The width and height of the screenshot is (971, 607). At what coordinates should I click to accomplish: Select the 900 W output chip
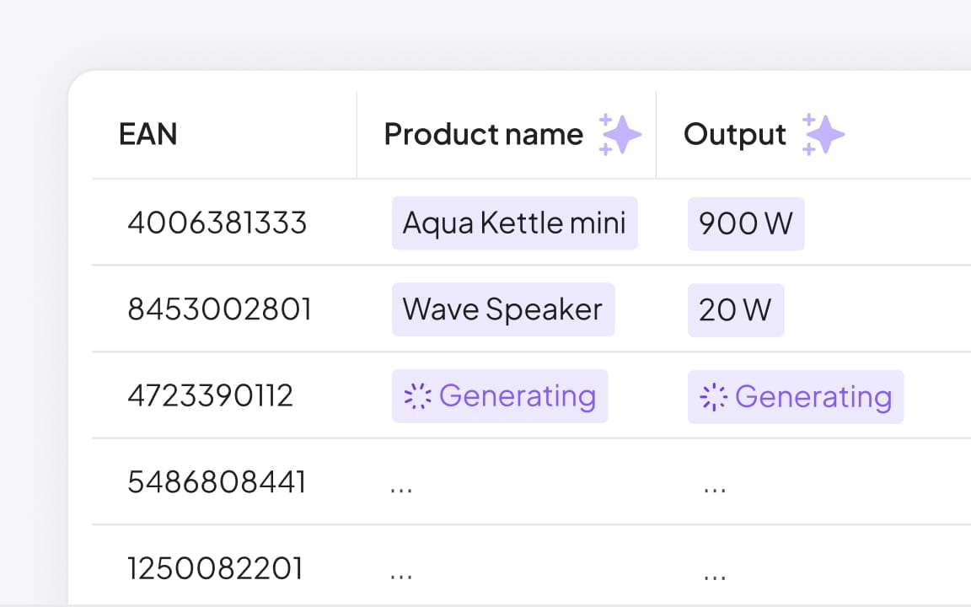coord(746,223)
